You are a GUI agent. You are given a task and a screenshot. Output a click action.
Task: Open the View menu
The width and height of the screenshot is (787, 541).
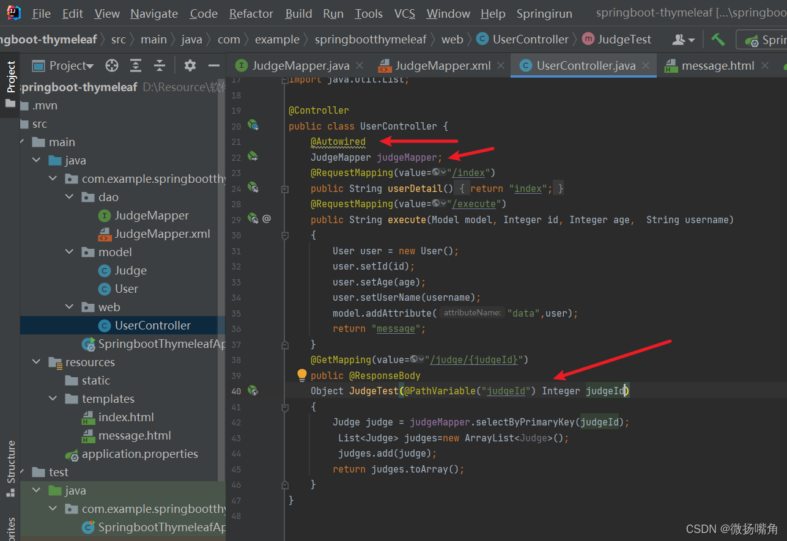coord(107,13)
